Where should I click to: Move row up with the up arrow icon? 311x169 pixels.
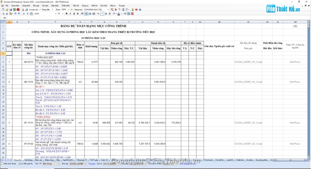click(x=24, y=14)
